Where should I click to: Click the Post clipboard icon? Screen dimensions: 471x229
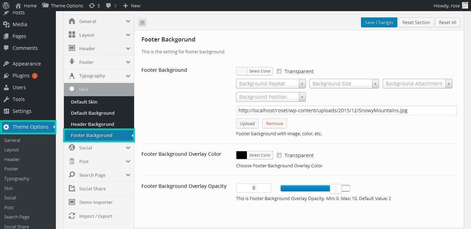tap(72, 161)
